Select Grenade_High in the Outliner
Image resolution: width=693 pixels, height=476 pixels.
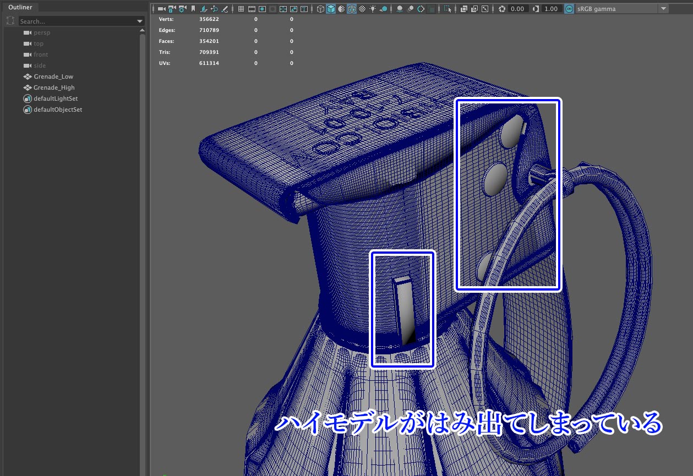[54, 87]
